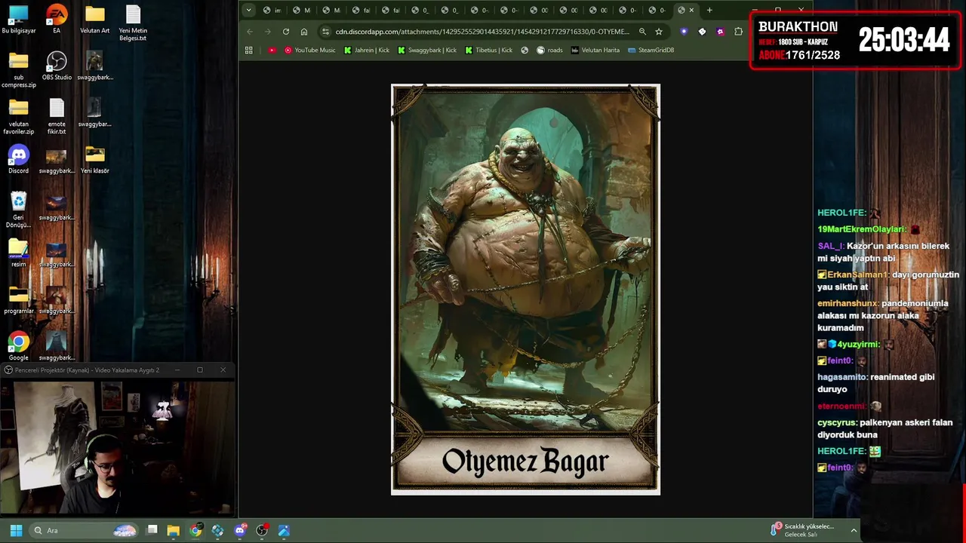Select the Discord desktop shortcut
Screen dimensions: 966x543
(x=19, y=161)
